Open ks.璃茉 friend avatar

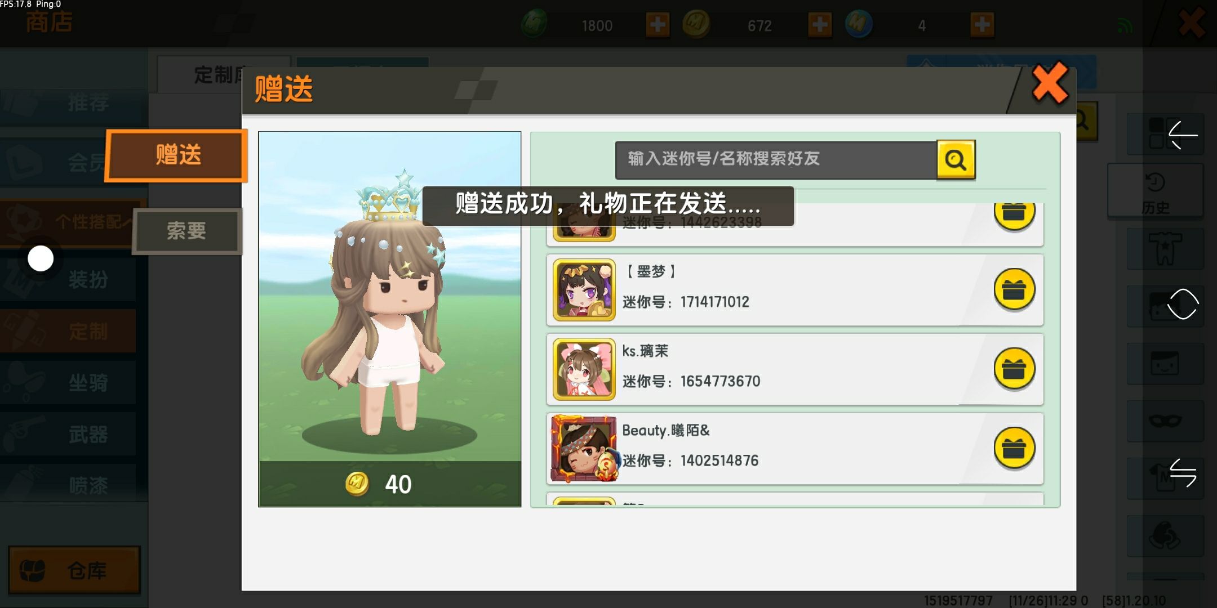(x=584, y=369)
